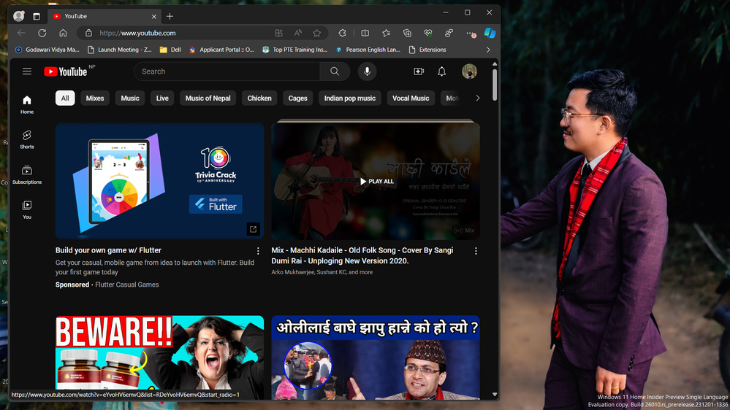The width and height of the screenshot is (730, 410).
Task: Open Shorts in sidebar
Action: (x=27, y=139)
